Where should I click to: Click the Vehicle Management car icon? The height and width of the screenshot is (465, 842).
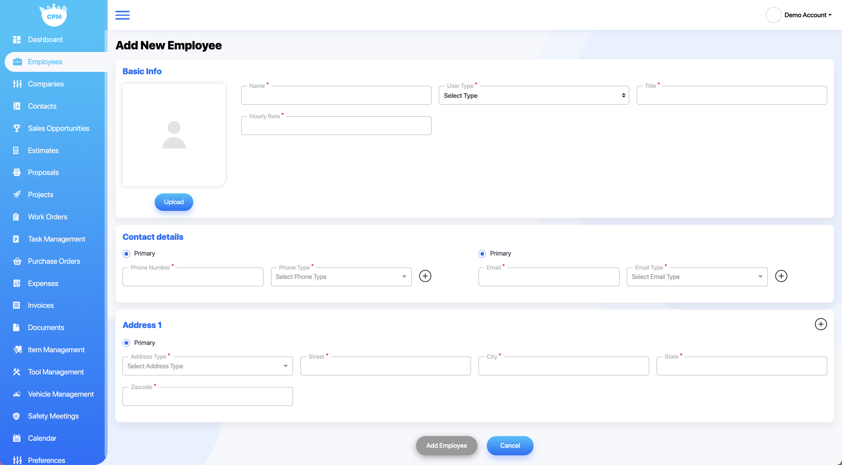click(17, 394)
